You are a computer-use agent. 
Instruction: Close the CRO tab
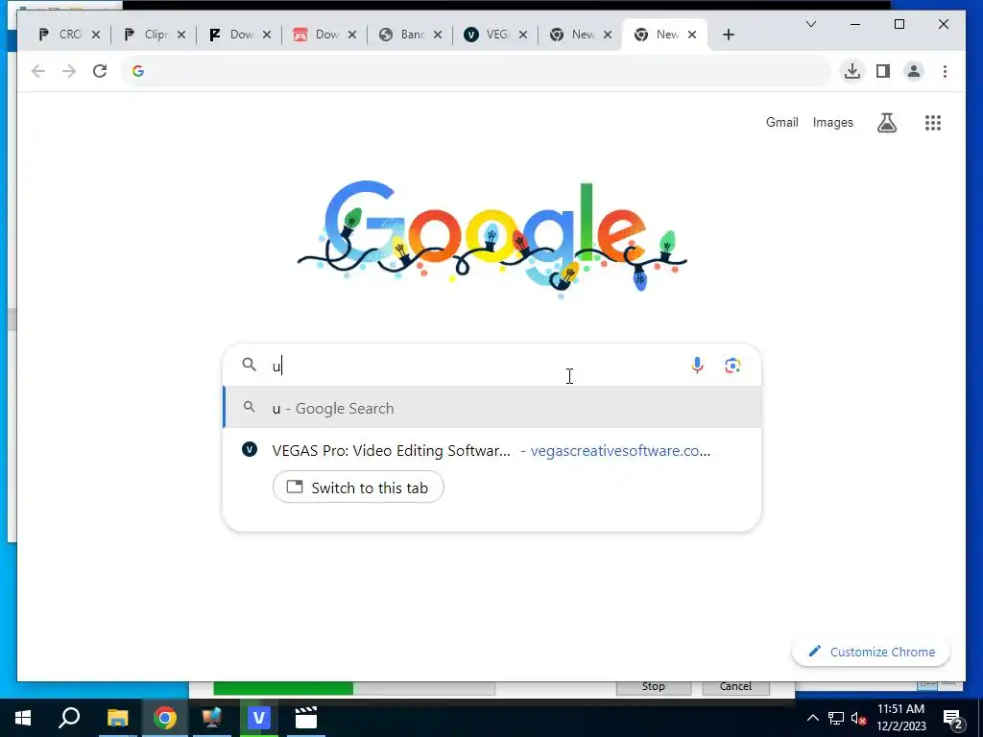[x=96, y=35]
